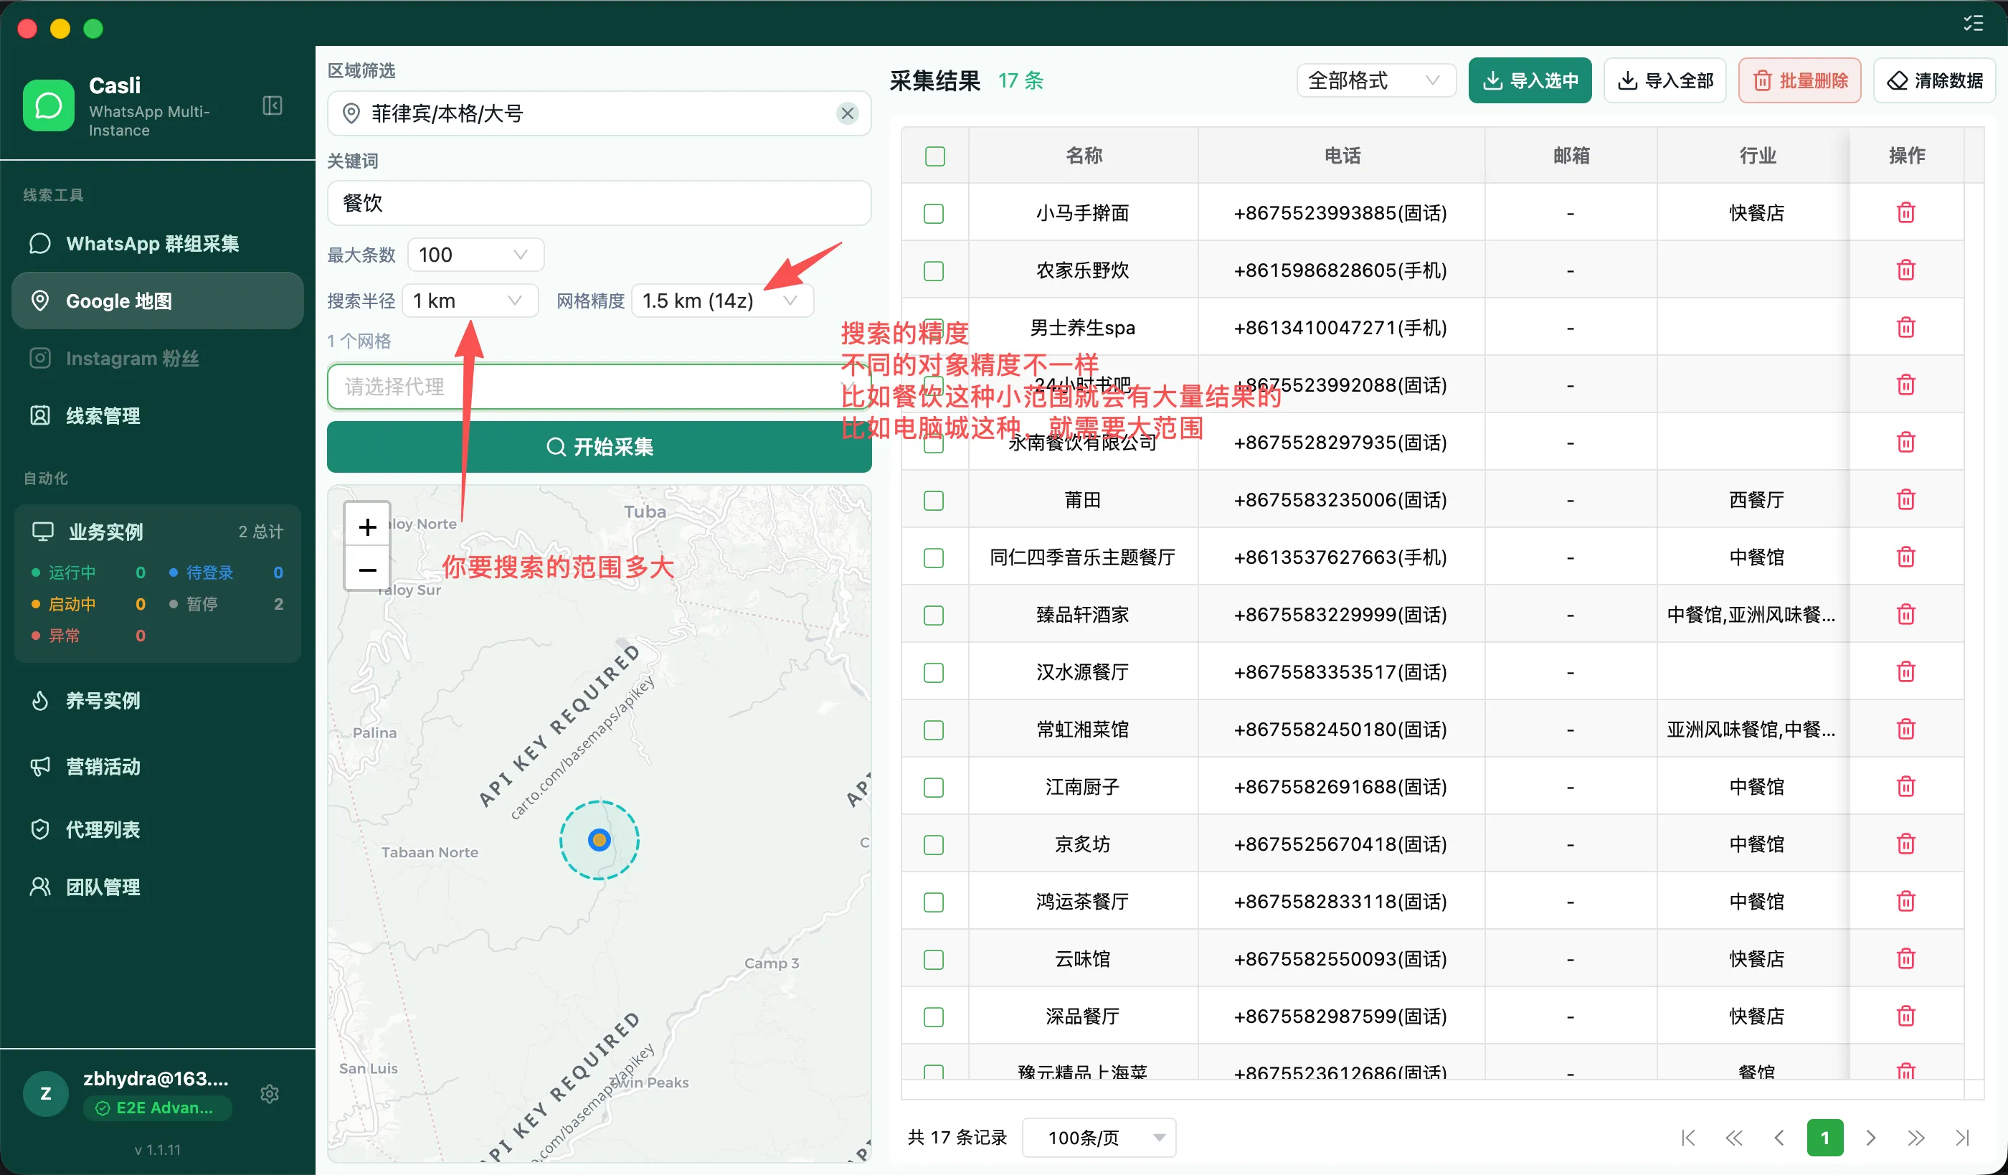This screenshot has width=2008, height=1175.
Task: Open the checklist icon in title bar
Action: (x=1973, y=23)
